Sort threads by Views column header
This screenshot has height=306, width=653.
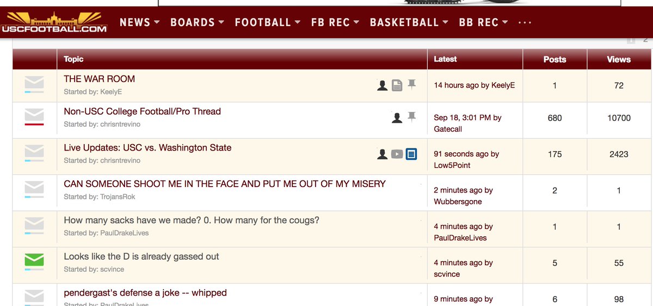click(619, 59)
